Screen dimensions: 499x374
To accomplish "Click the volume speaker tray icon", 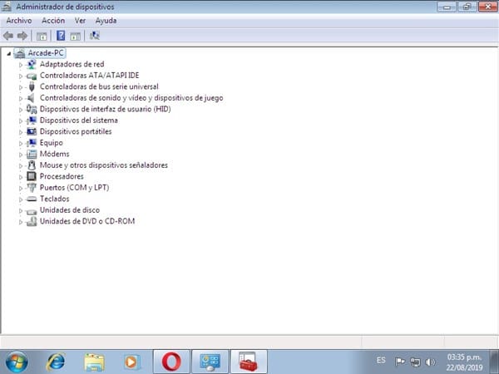I will coord(430,362).
